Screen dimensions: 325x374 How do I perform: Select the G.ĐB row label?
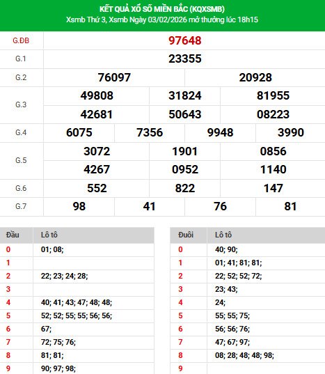coord(21,40)
